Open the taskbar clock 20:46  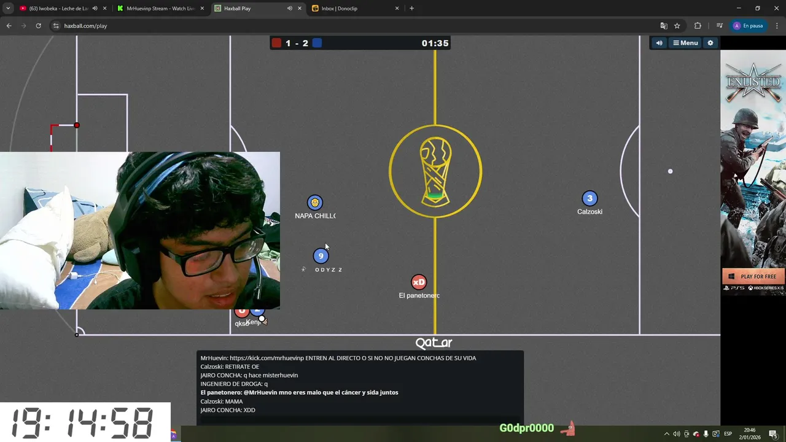[750, 434]
